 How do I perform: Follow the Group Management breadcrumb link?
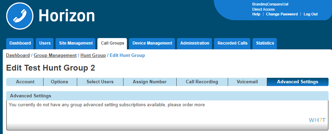[x=55, y=56]
